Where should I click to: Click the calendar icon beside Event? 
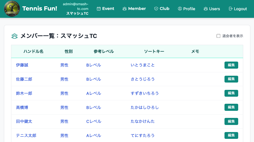point(99,9)
